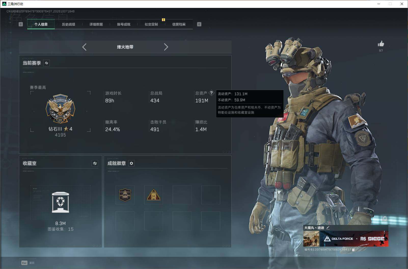Select the triangle 50 achievement badge
408x269 pixels.
[154, 195]
